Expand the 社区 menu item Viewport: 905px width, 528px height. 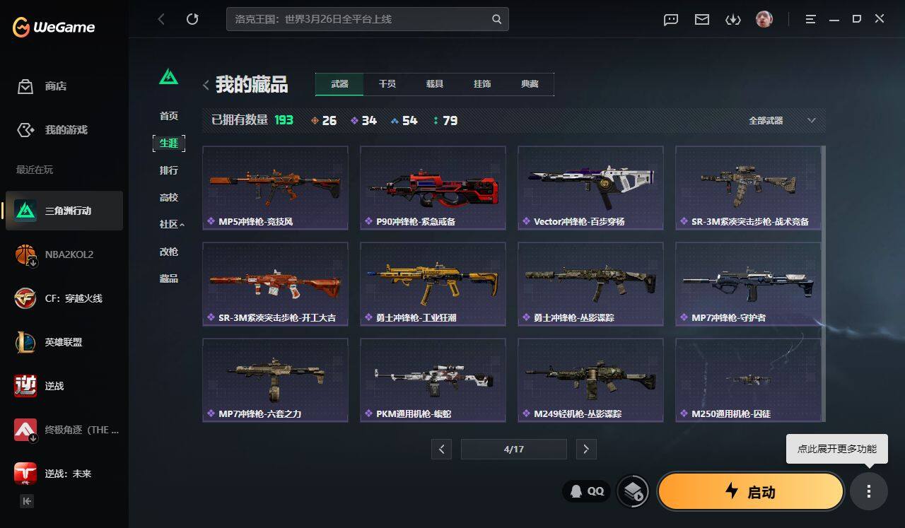point(172,224)
